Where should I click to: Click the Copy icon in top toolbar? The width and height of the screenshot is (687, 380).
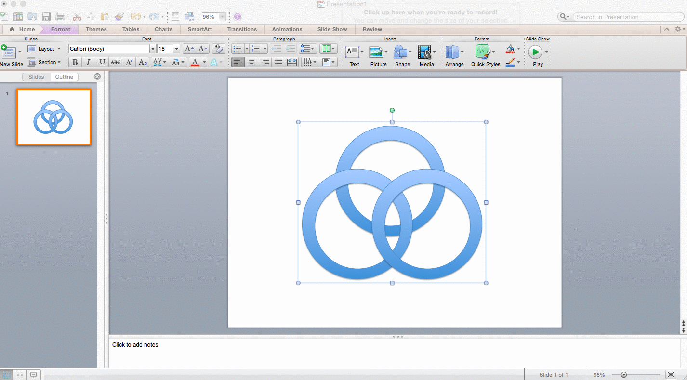[x=91, y=16]
